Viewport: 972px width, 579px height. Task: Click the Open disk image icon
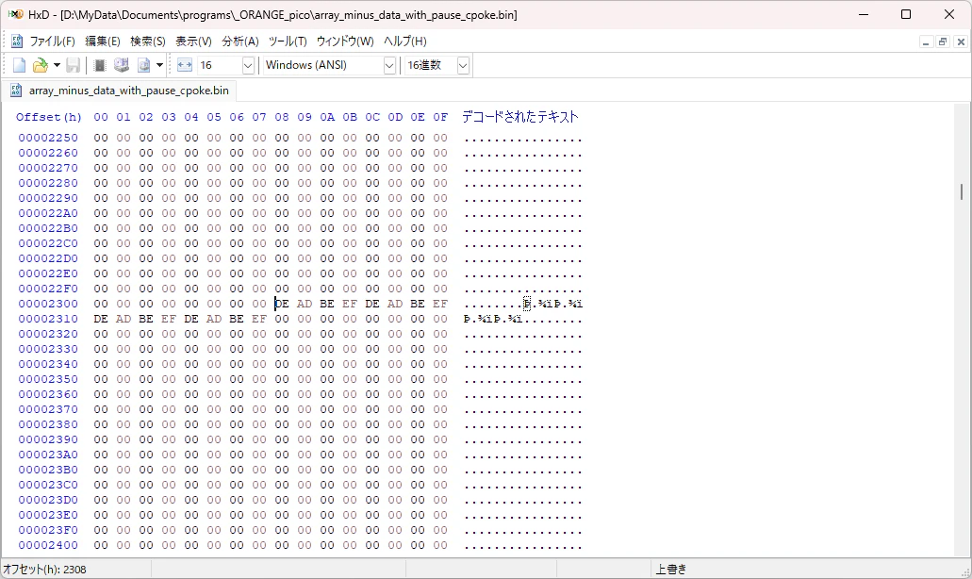144,65
